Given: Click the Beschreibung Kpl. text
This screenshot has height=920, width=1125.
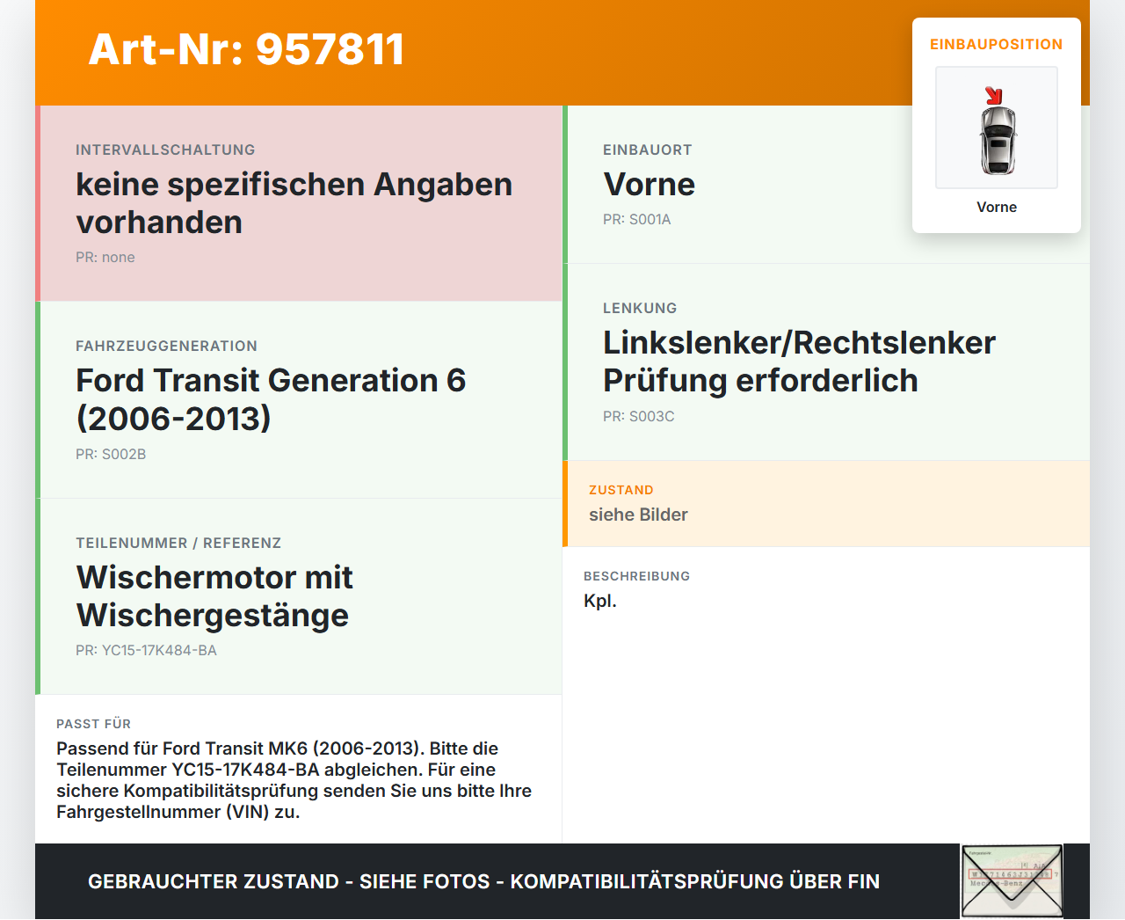Looking at the screenshot, I should tap(600, 602).
